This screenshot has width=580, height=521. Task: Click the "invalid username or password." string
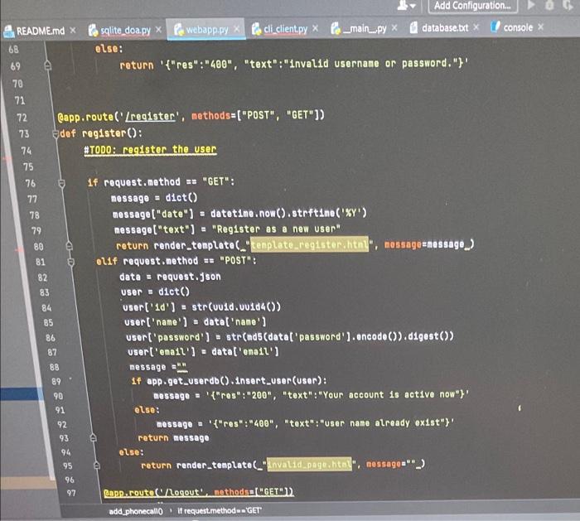[x=371, y=64]
